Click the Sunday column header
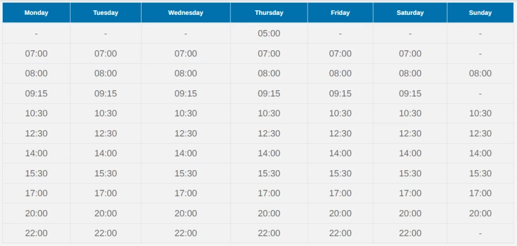Viewport: 517px width, 246px height. click(x=480, y=13)
